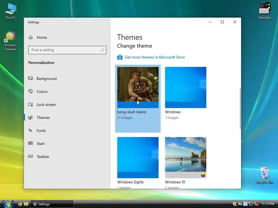Click the Windows 10 theme name
Viewport: 278px width, 208px height.
[175, 182]
